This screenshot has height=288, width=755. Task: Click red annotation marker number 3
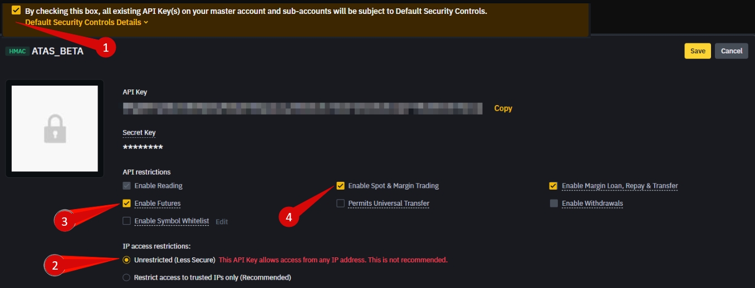coord(65,221)
